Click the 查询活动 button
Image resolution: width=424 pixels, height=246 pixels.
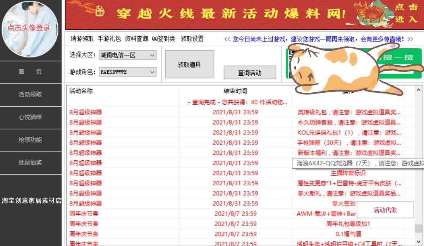click(250, 72)
